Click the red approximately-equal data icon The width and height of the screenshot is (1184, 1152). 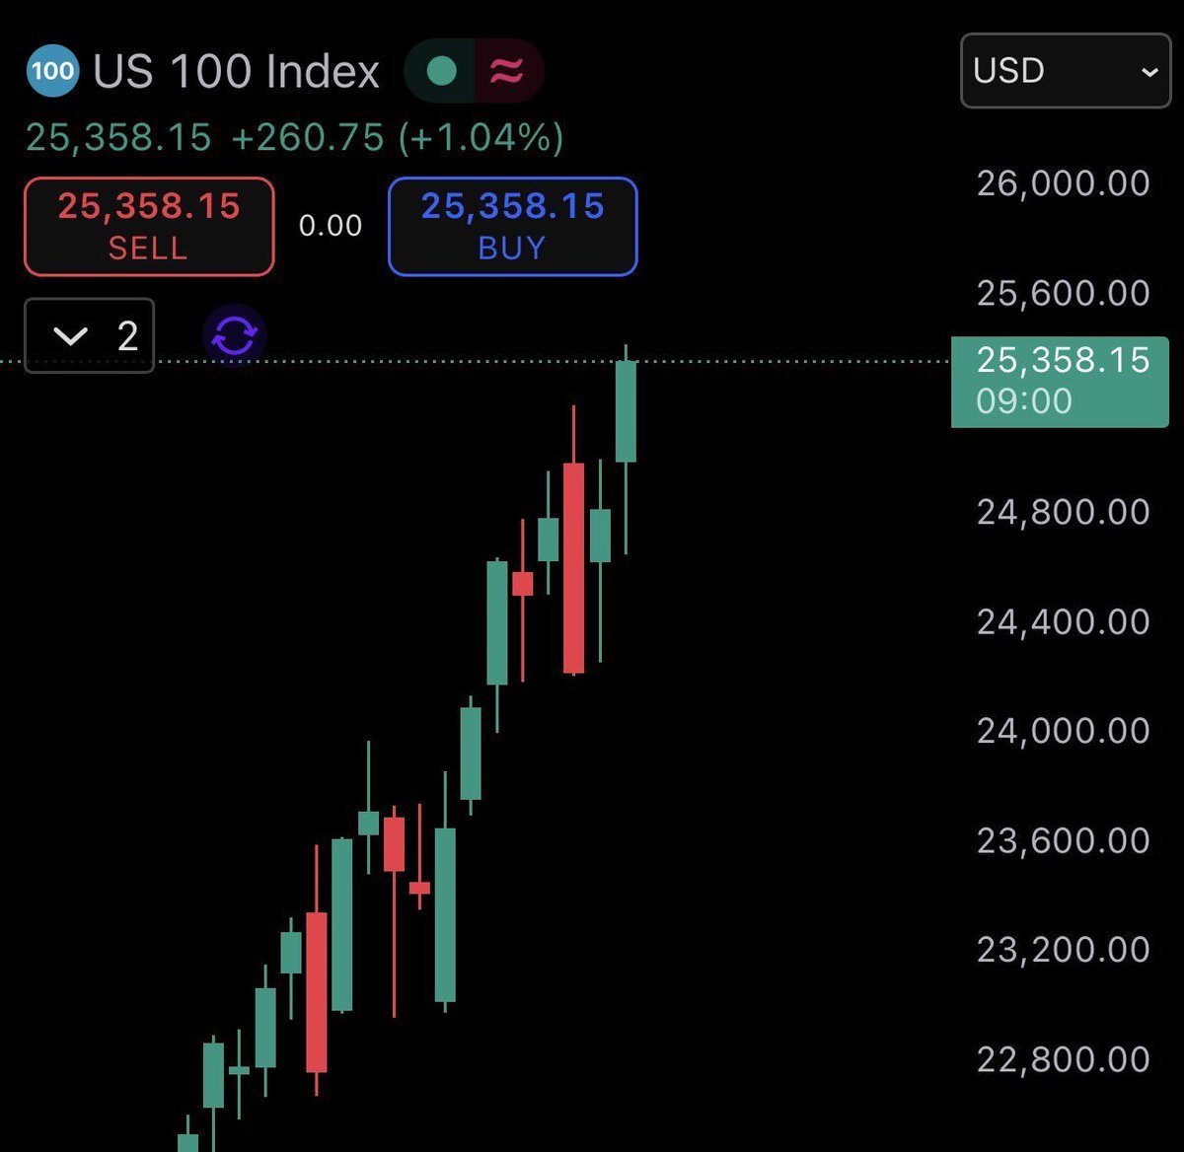point(507,71)
